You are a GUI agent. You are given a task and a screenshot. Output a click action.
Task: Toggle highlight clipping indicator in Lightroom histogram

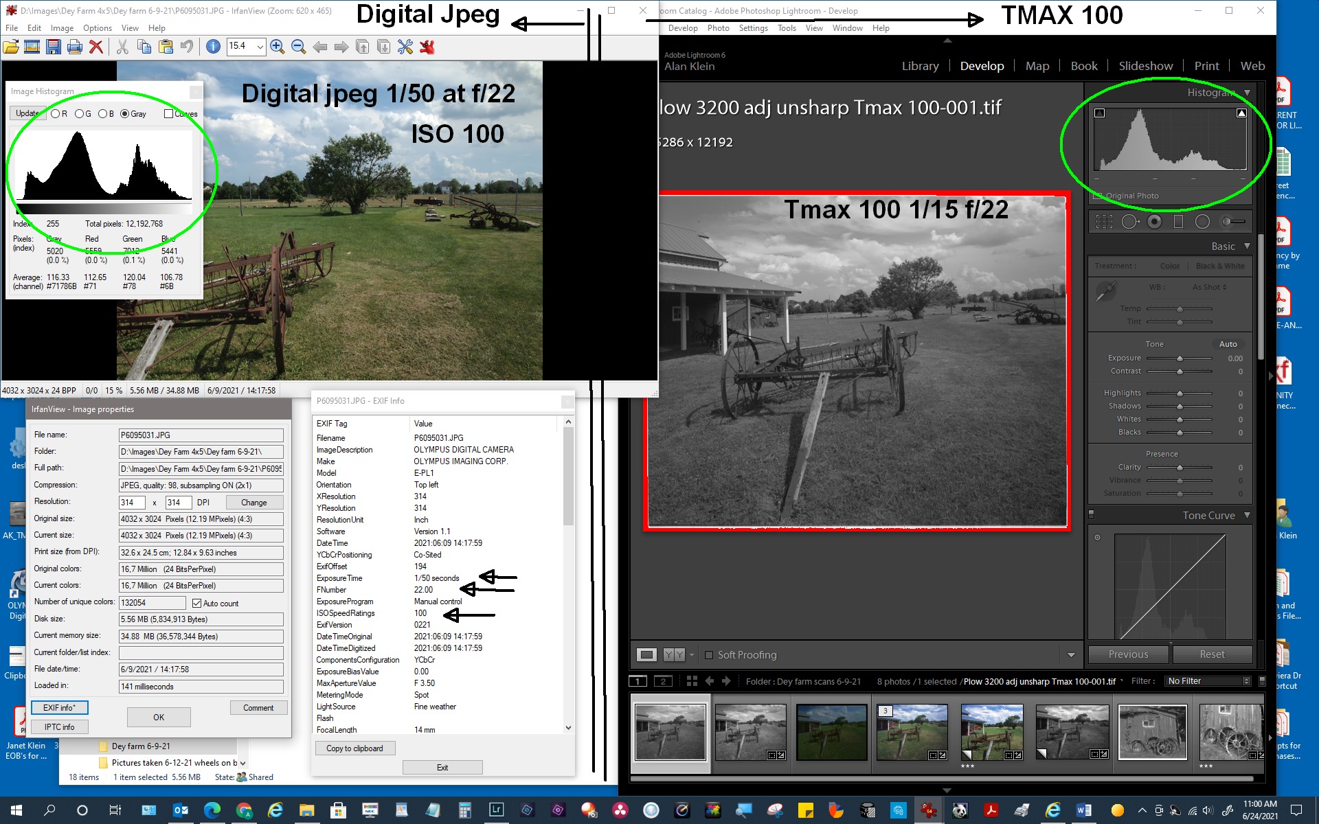click(1241, 113)
